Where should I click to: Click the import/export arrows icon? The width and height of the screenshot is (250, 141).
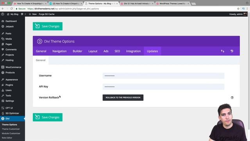[223, 51]
